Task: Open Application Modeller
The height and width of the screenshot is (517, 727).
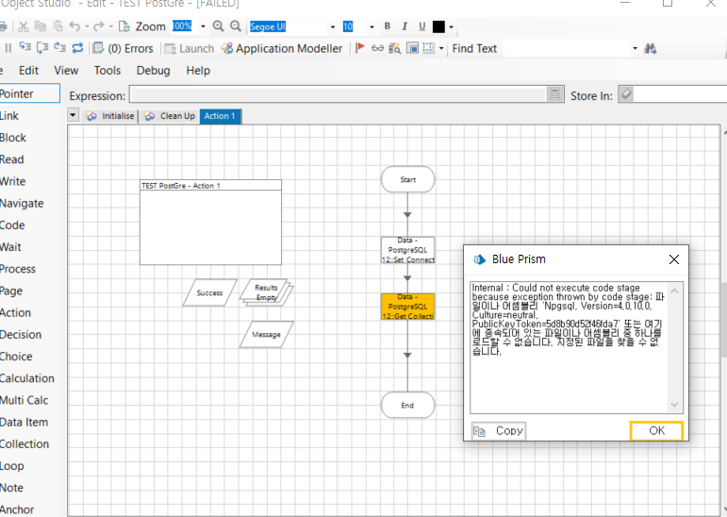Action: 282,48
